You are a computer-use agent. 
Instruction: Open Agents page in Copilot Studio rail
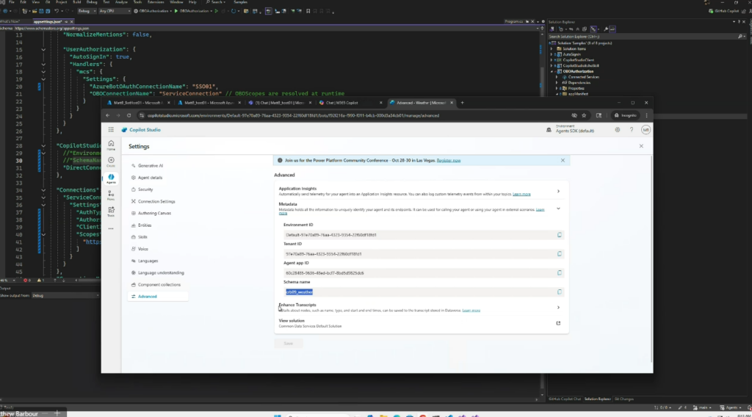111,179
